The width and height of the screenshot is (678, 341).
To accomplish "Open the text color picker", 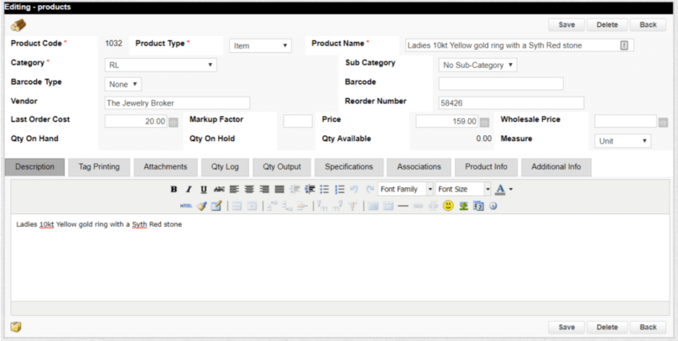I will (x=500, y=189).
